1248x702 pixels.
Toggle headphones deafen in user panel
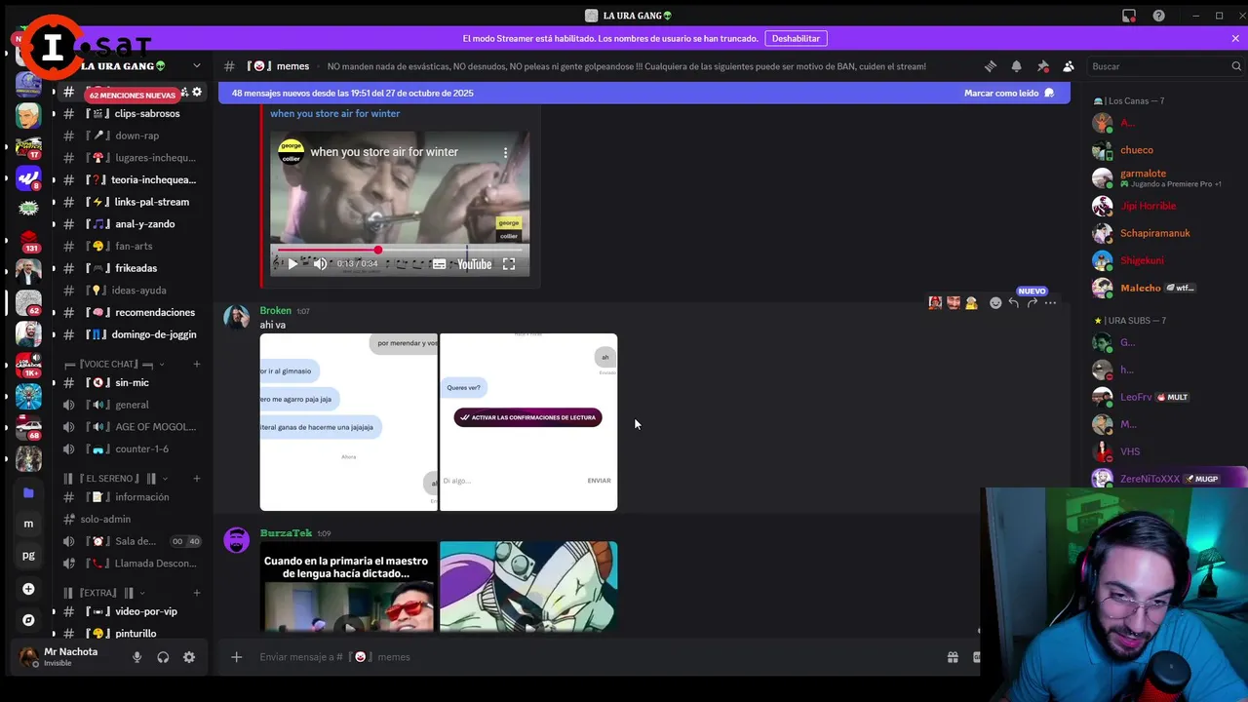pyautogui.click(x=163, y=657)
